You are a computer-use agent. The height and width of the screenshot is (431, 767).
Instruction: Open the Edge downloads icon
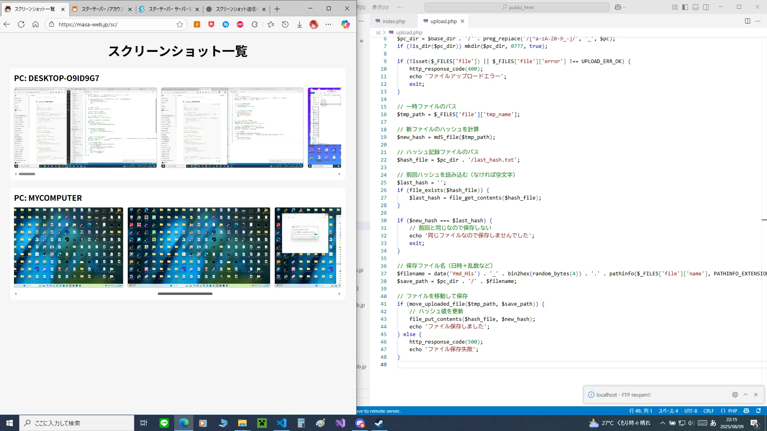(x=300, y=24)
